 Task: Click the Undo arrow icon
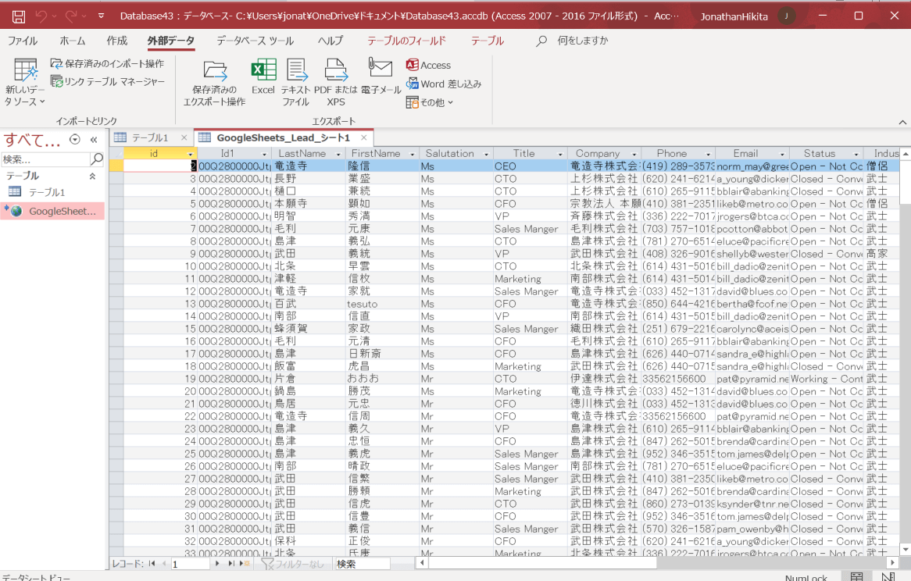coord(41,16)
